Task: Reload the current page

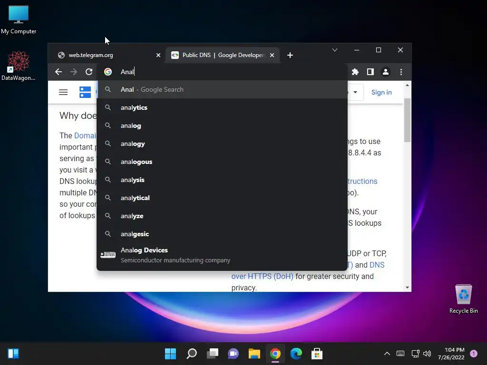Action: coord(89,72)
